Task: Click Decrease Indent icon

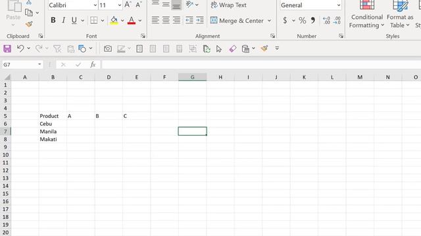Action: (x=189, y=20)
